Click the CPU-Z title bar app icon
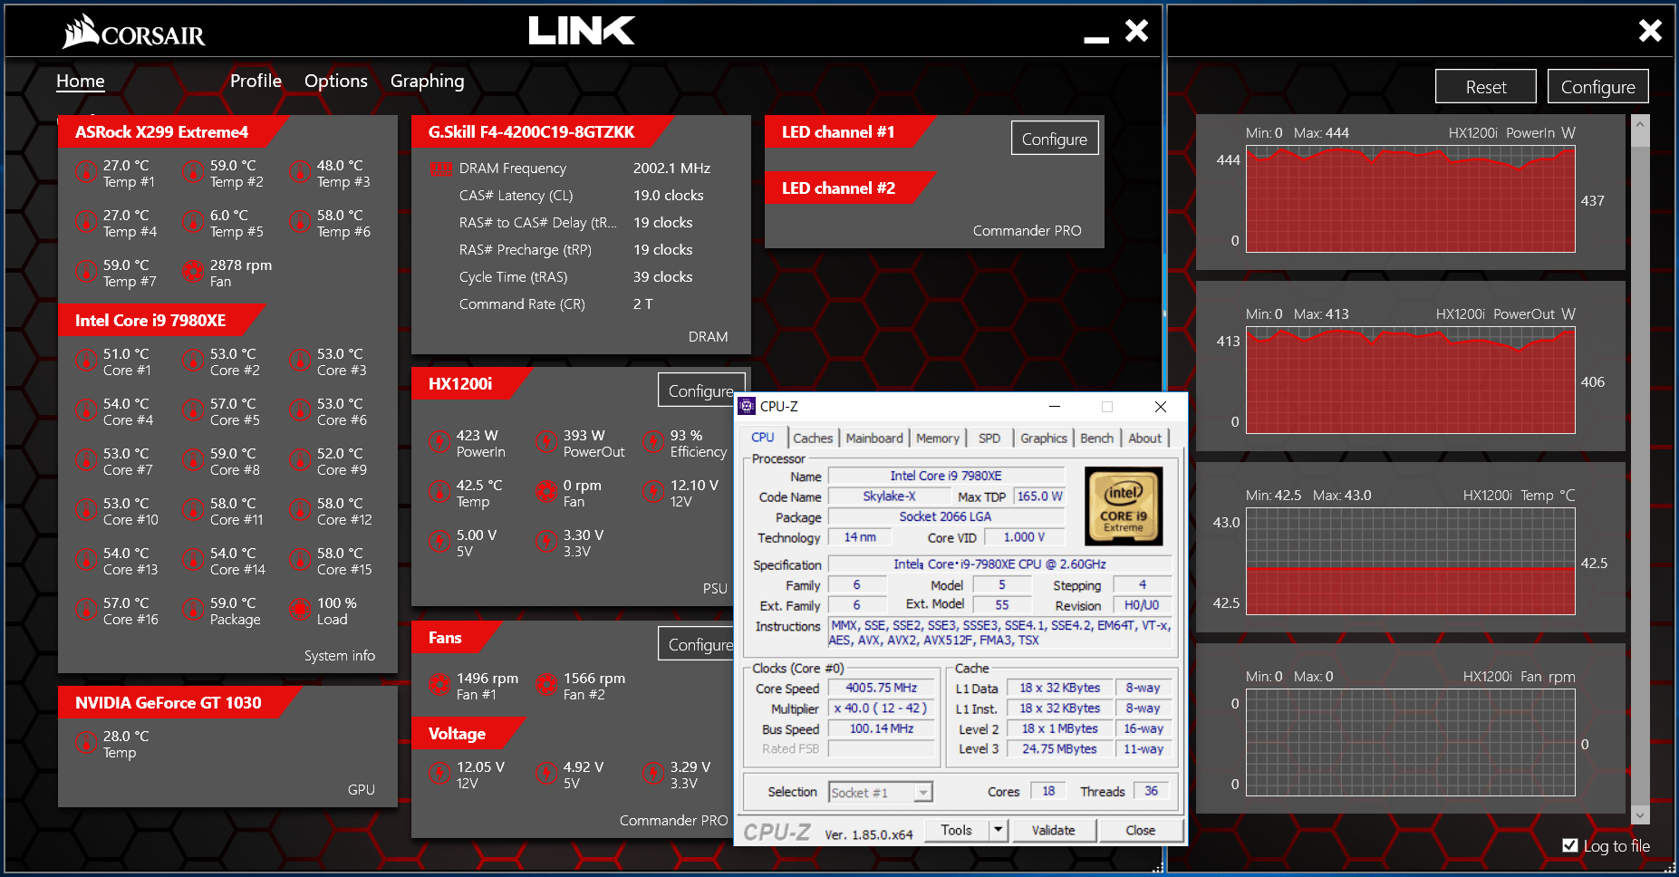This screenshot has height=877, width=1679. (x=747, y=406)
